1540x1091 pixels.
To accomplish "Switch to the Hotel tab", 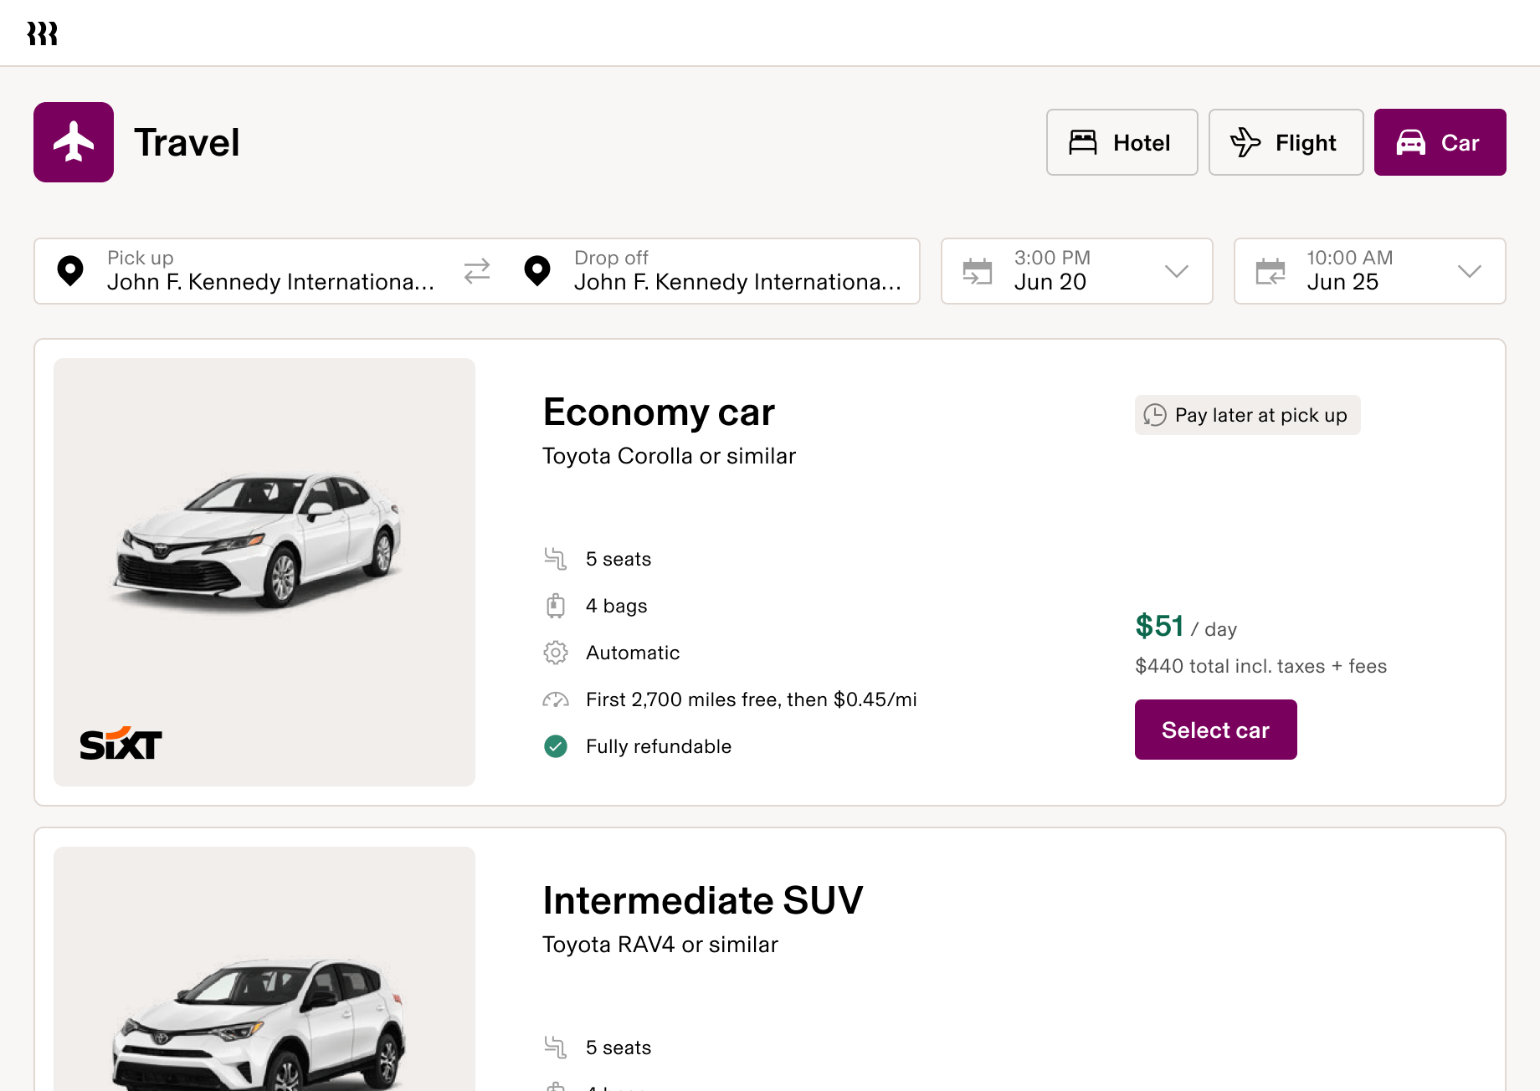I will (1122, 142).
